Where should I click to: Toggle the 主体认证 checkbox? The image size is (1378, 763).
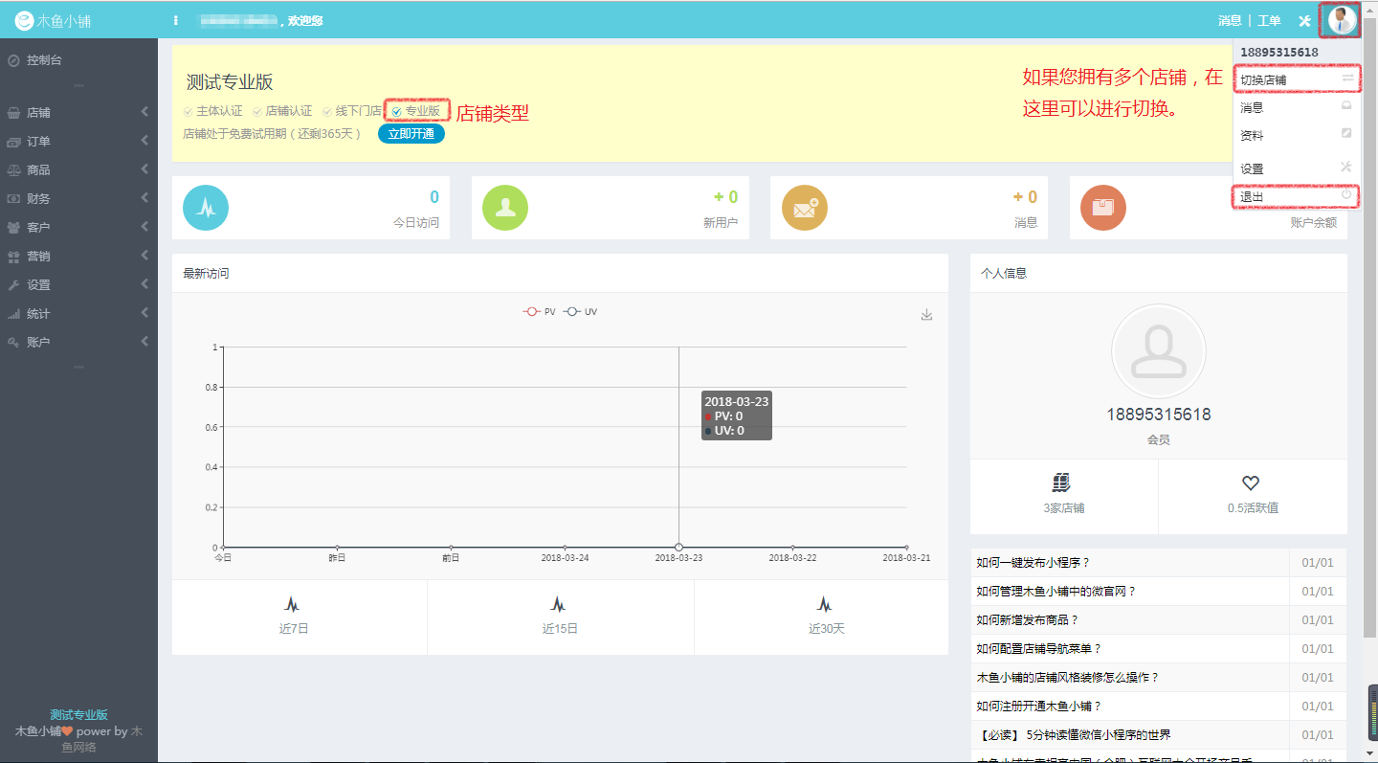pos(187,110)
